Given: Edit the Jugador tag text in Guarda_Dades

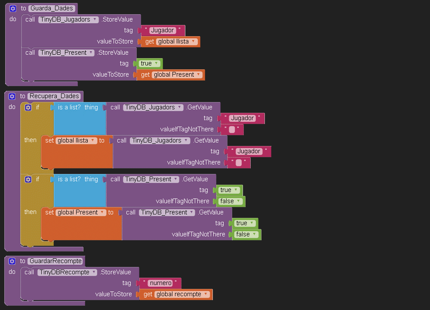Looking at the screenshot, I should pos(162,31).
